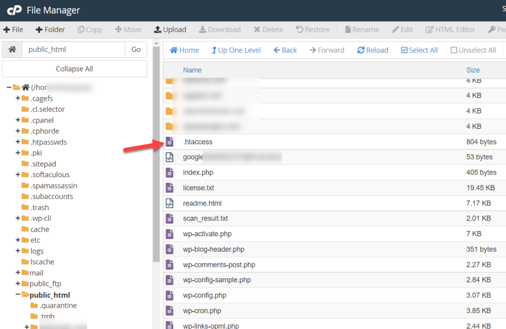Expand the .cagefs folder node

[x=18, y=98]
